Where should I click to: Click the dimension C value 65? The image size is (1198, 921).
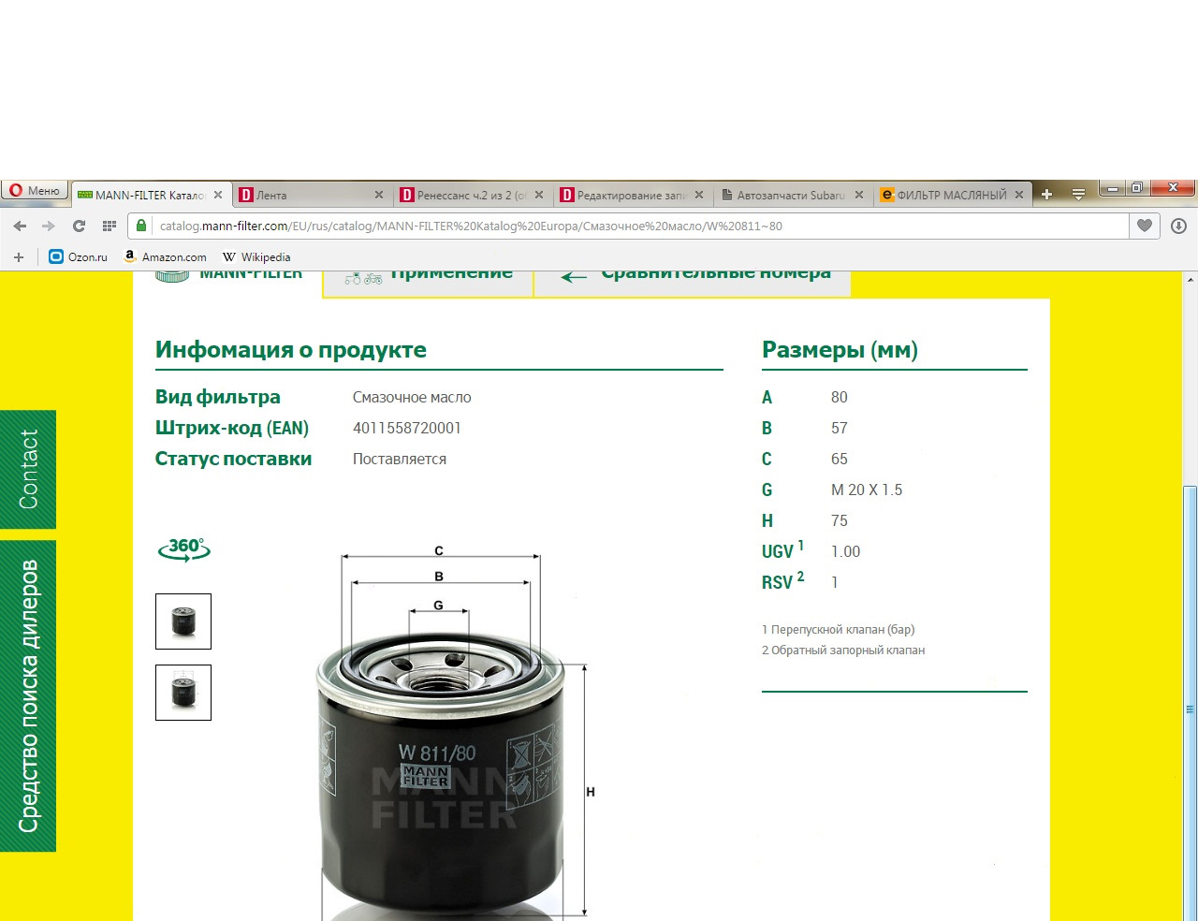point(840,459)
